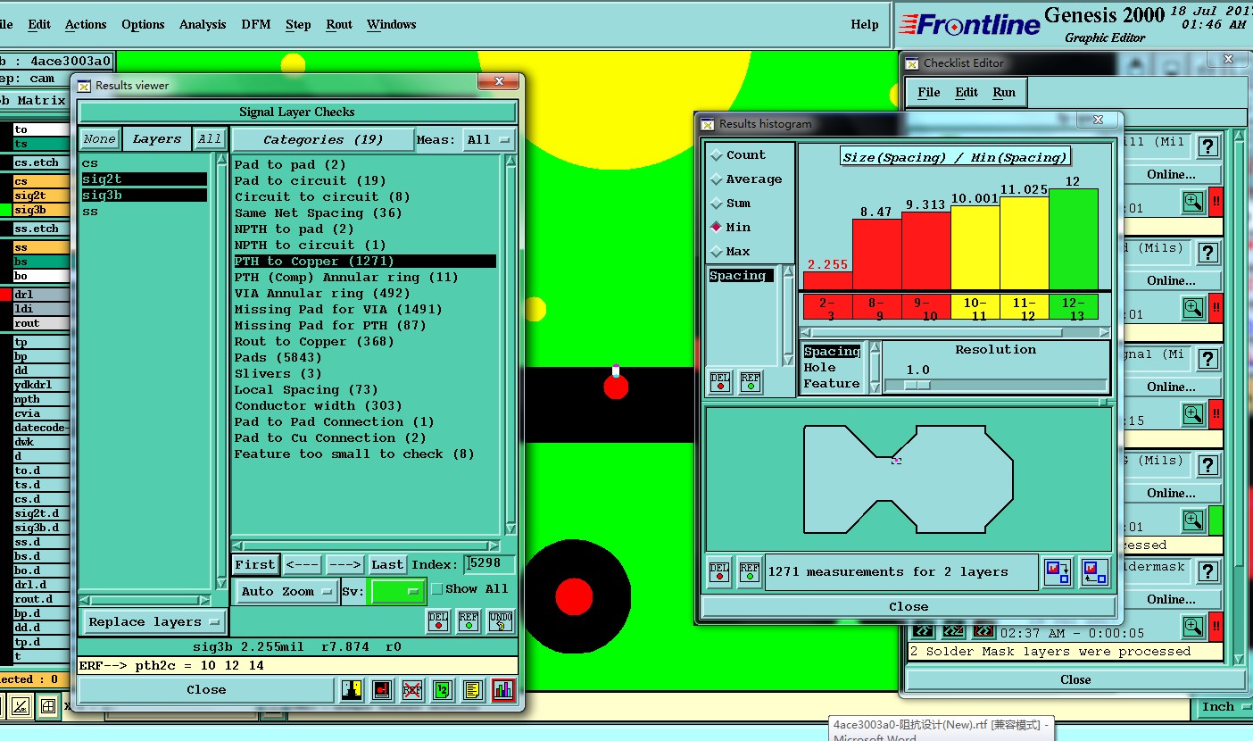Screen dimensions: 1253x741
Task: Click REF icon beside measurements text in histogram
Action: (x=750, y=572)
